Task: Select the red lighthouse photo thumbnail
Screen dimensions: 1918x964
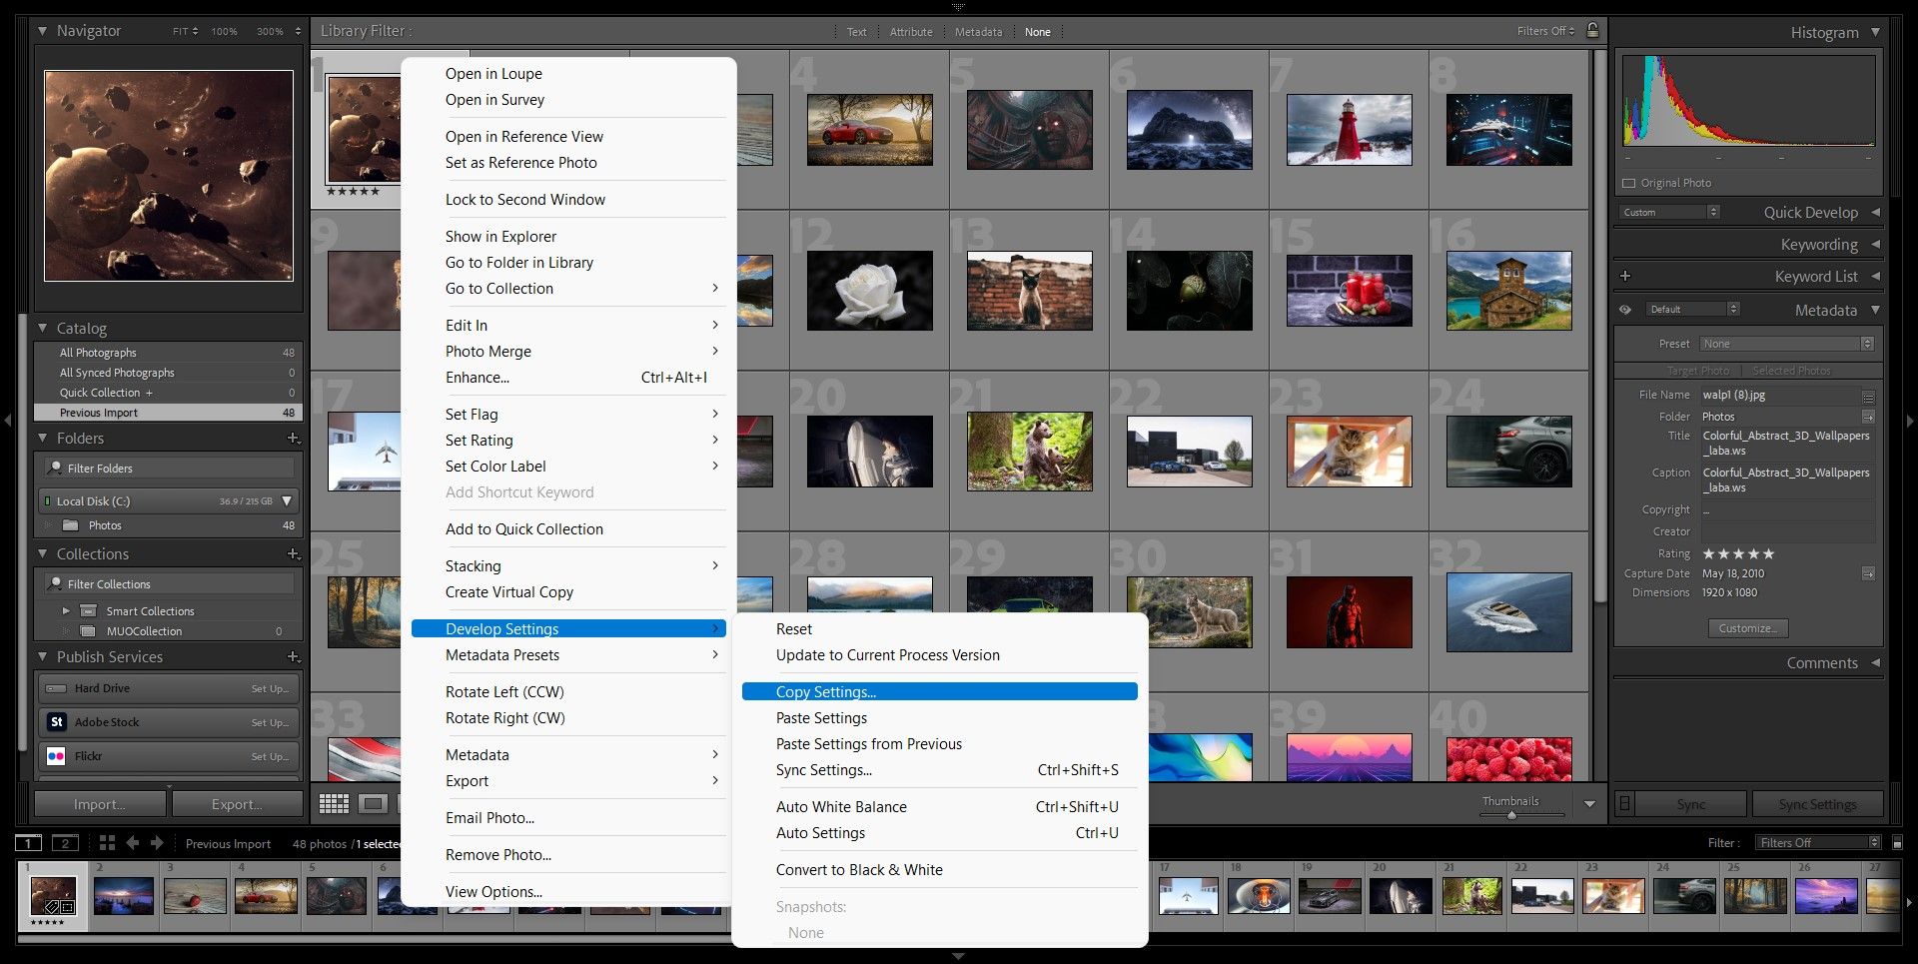Action: pyautogui.click(x=1349, y=130)
